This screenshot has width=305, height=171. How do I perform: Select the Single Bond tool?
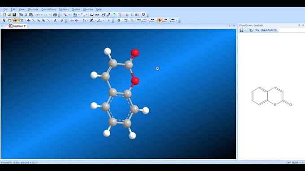(34, 21)
